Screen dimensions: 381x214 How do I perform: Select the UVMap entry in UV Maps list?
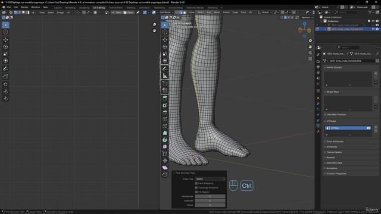pos(348,128)
